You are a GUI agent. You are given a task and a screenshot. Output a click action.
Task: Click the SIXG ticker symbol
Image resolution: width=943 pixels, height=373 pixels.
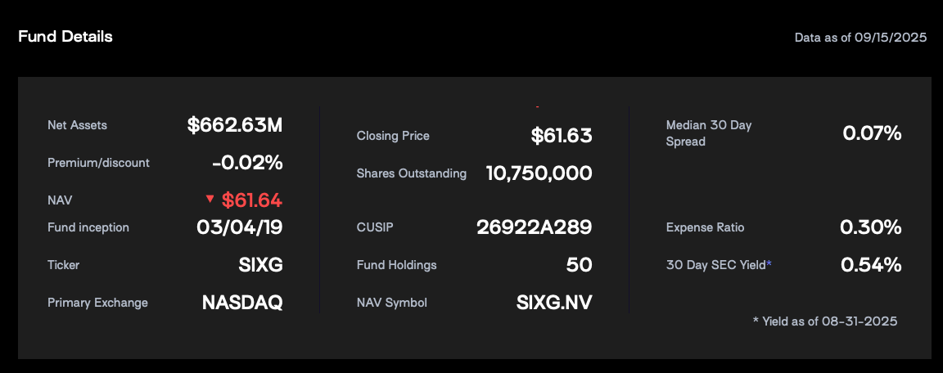(x=260, y=265)
